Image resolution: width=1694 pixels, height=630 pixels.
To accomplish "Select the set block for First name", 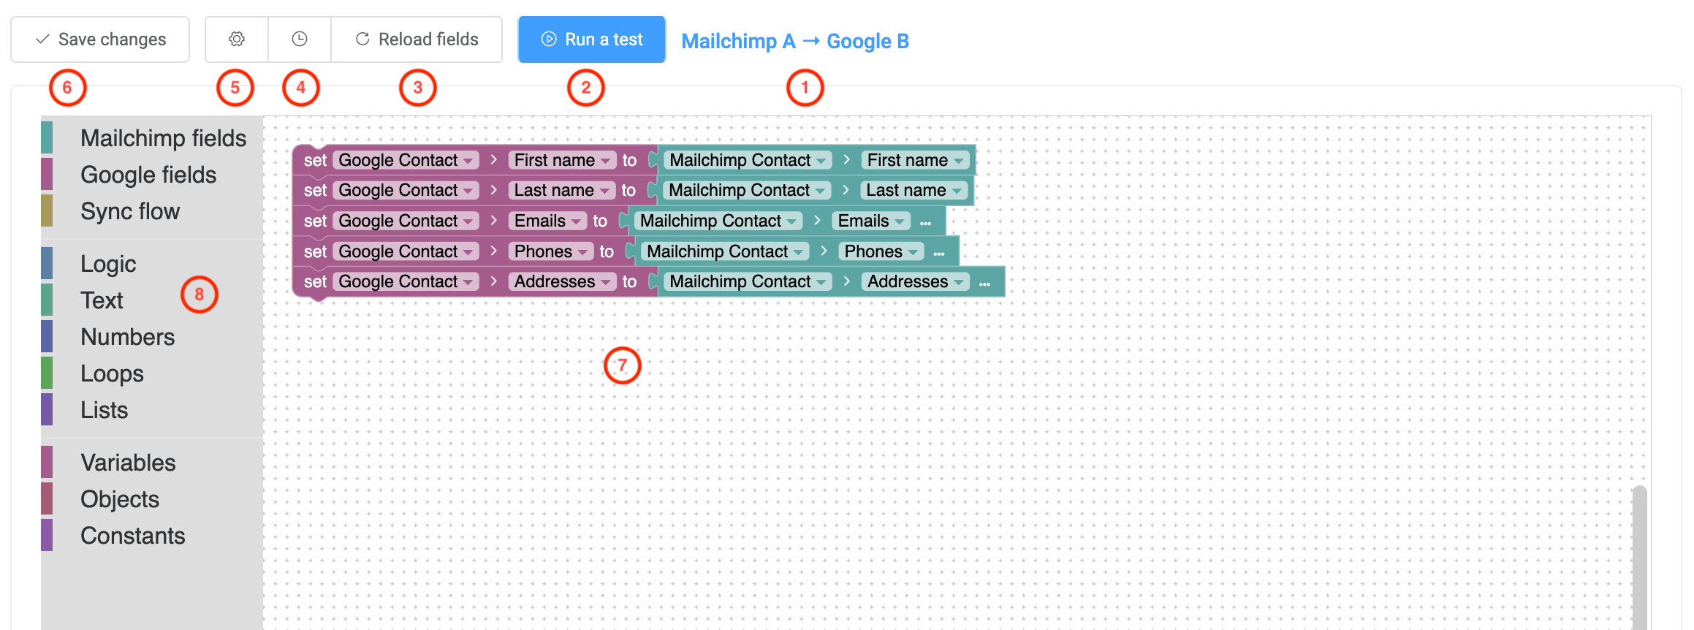I will [315, 160].
